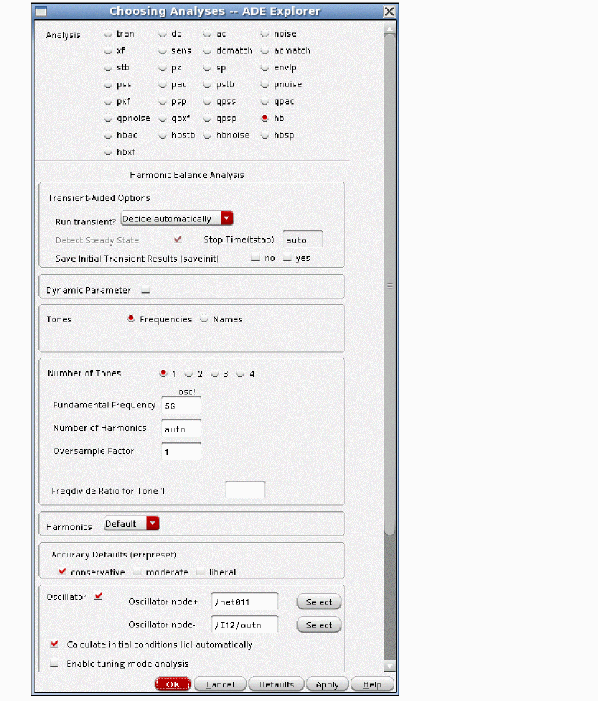Select the tran analysis radio button
Viewport: 598px width, 701px height.
click(108, 34)
